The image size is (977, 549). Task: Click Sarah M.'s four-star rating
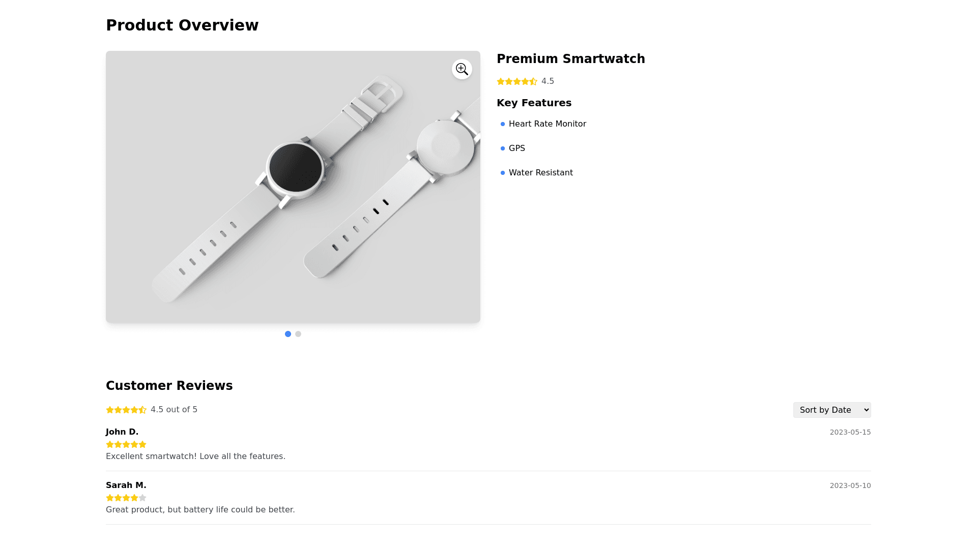(x=126, y=498)
